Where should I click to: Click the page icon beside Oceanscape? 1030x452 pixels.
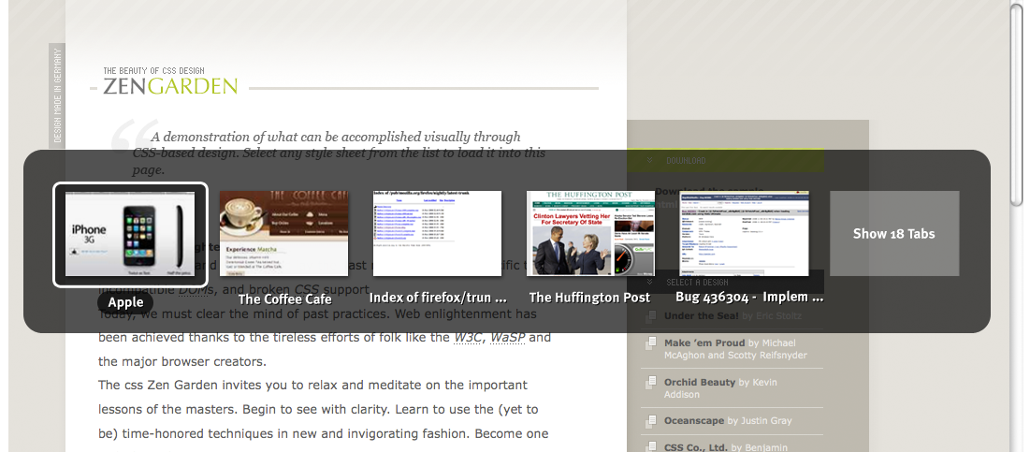tap(651, 421)
